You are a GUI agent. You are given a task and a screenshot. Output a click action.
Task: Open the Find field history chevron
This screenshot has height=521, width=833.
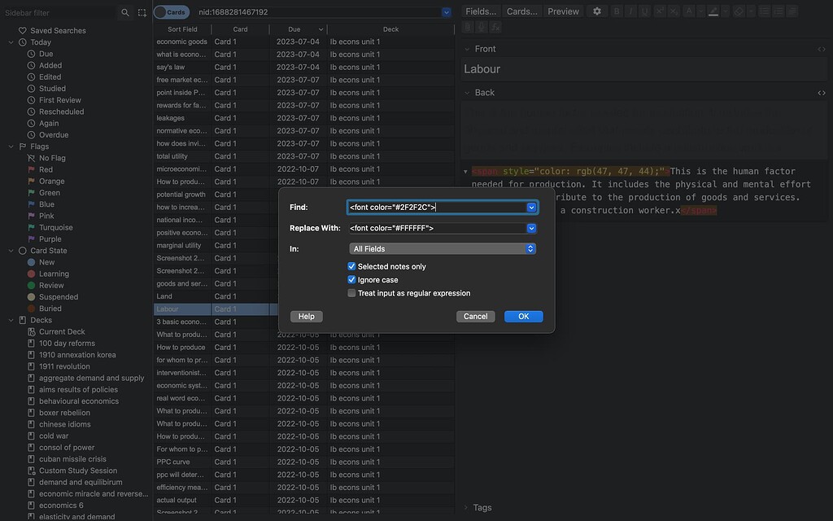point(530,207)
